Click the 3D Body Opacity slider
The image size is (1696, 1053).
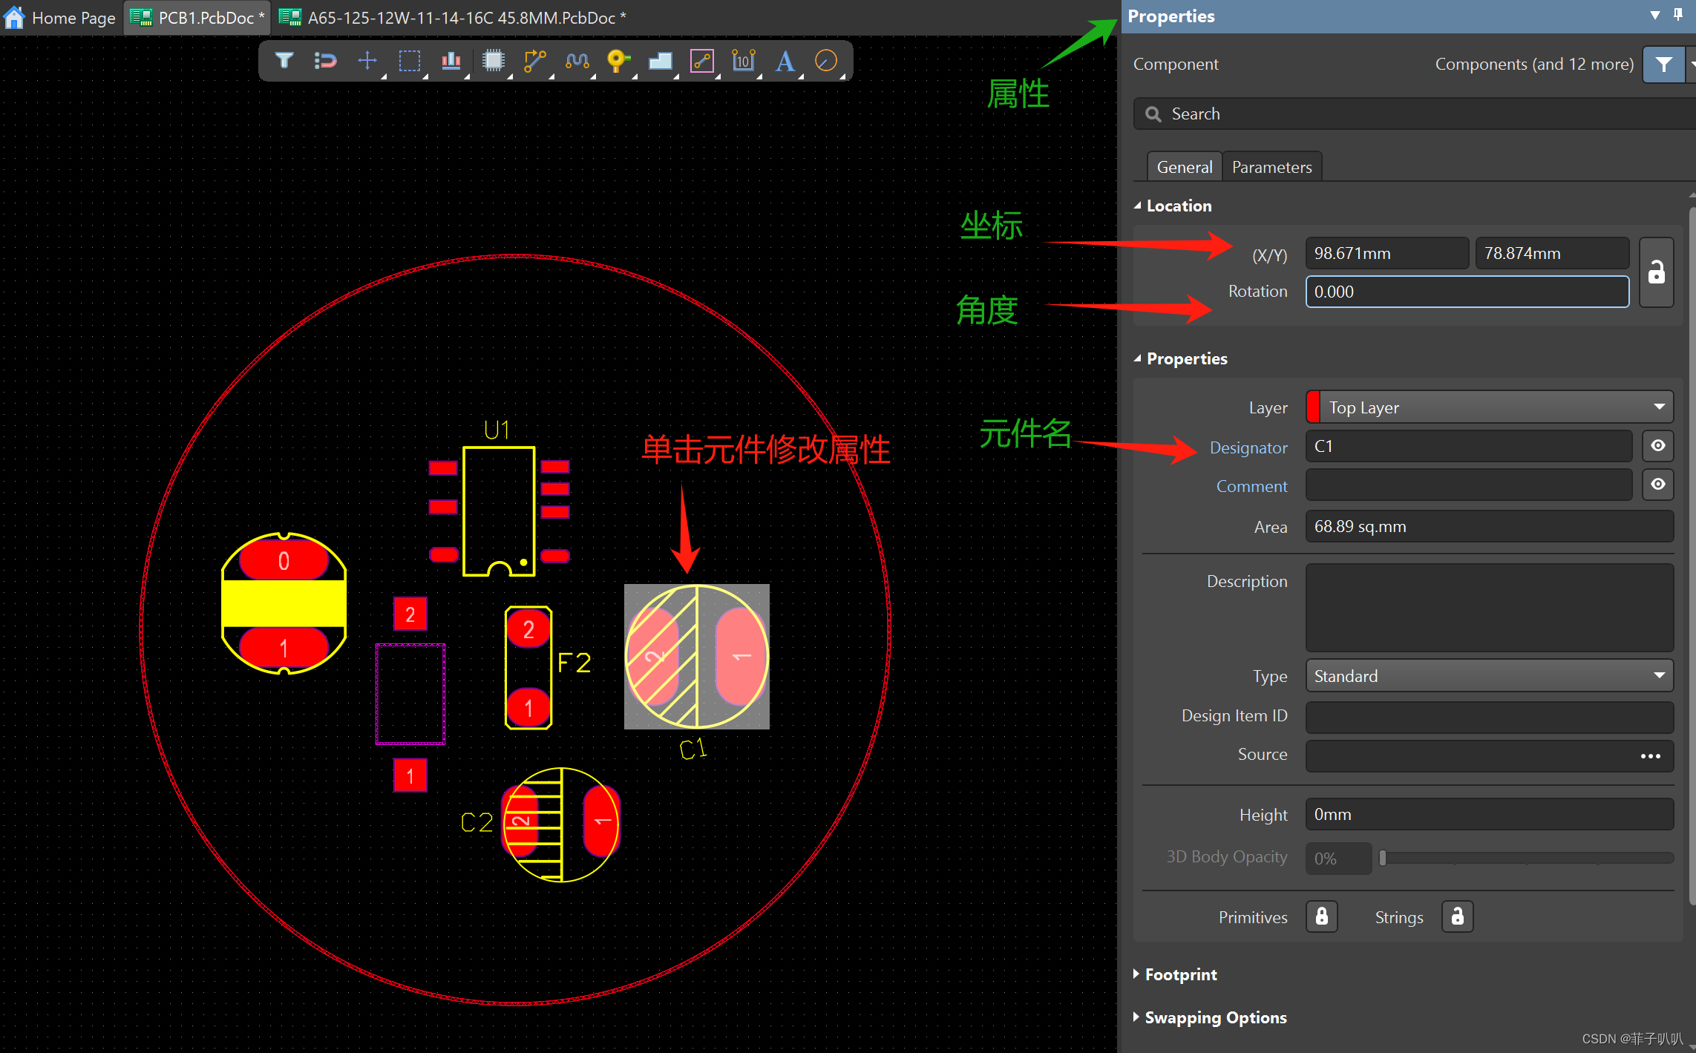click(1526, 858)
